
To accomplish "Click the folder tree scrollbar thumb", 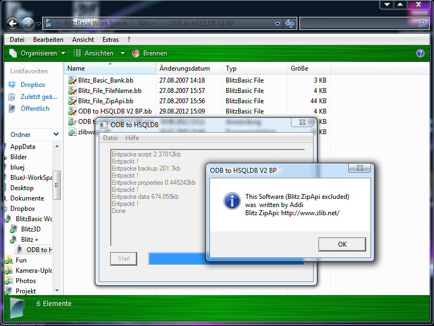I will [x=57, y=185].
